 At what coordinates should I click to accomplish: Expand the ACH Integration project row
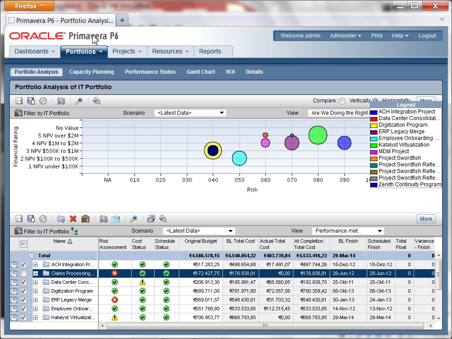click(35, 264)
